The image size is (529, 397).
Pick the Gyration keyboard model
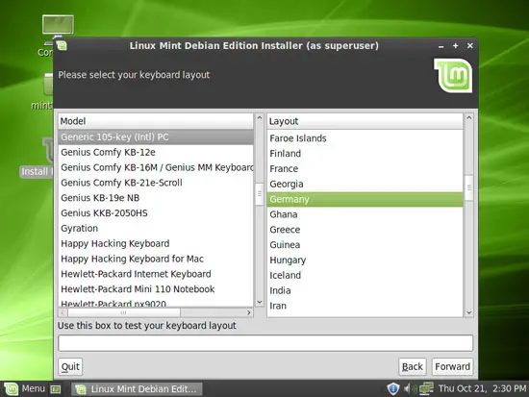tap(156, 229)
